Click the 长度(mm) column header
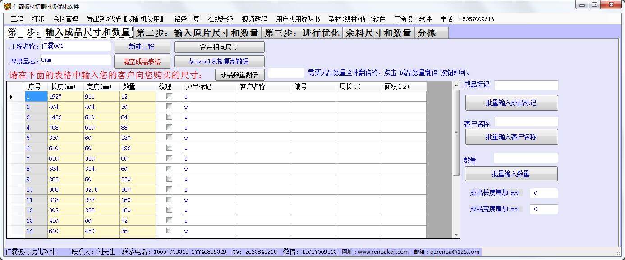Screen dimensions: 625x260 coord(65,86)
